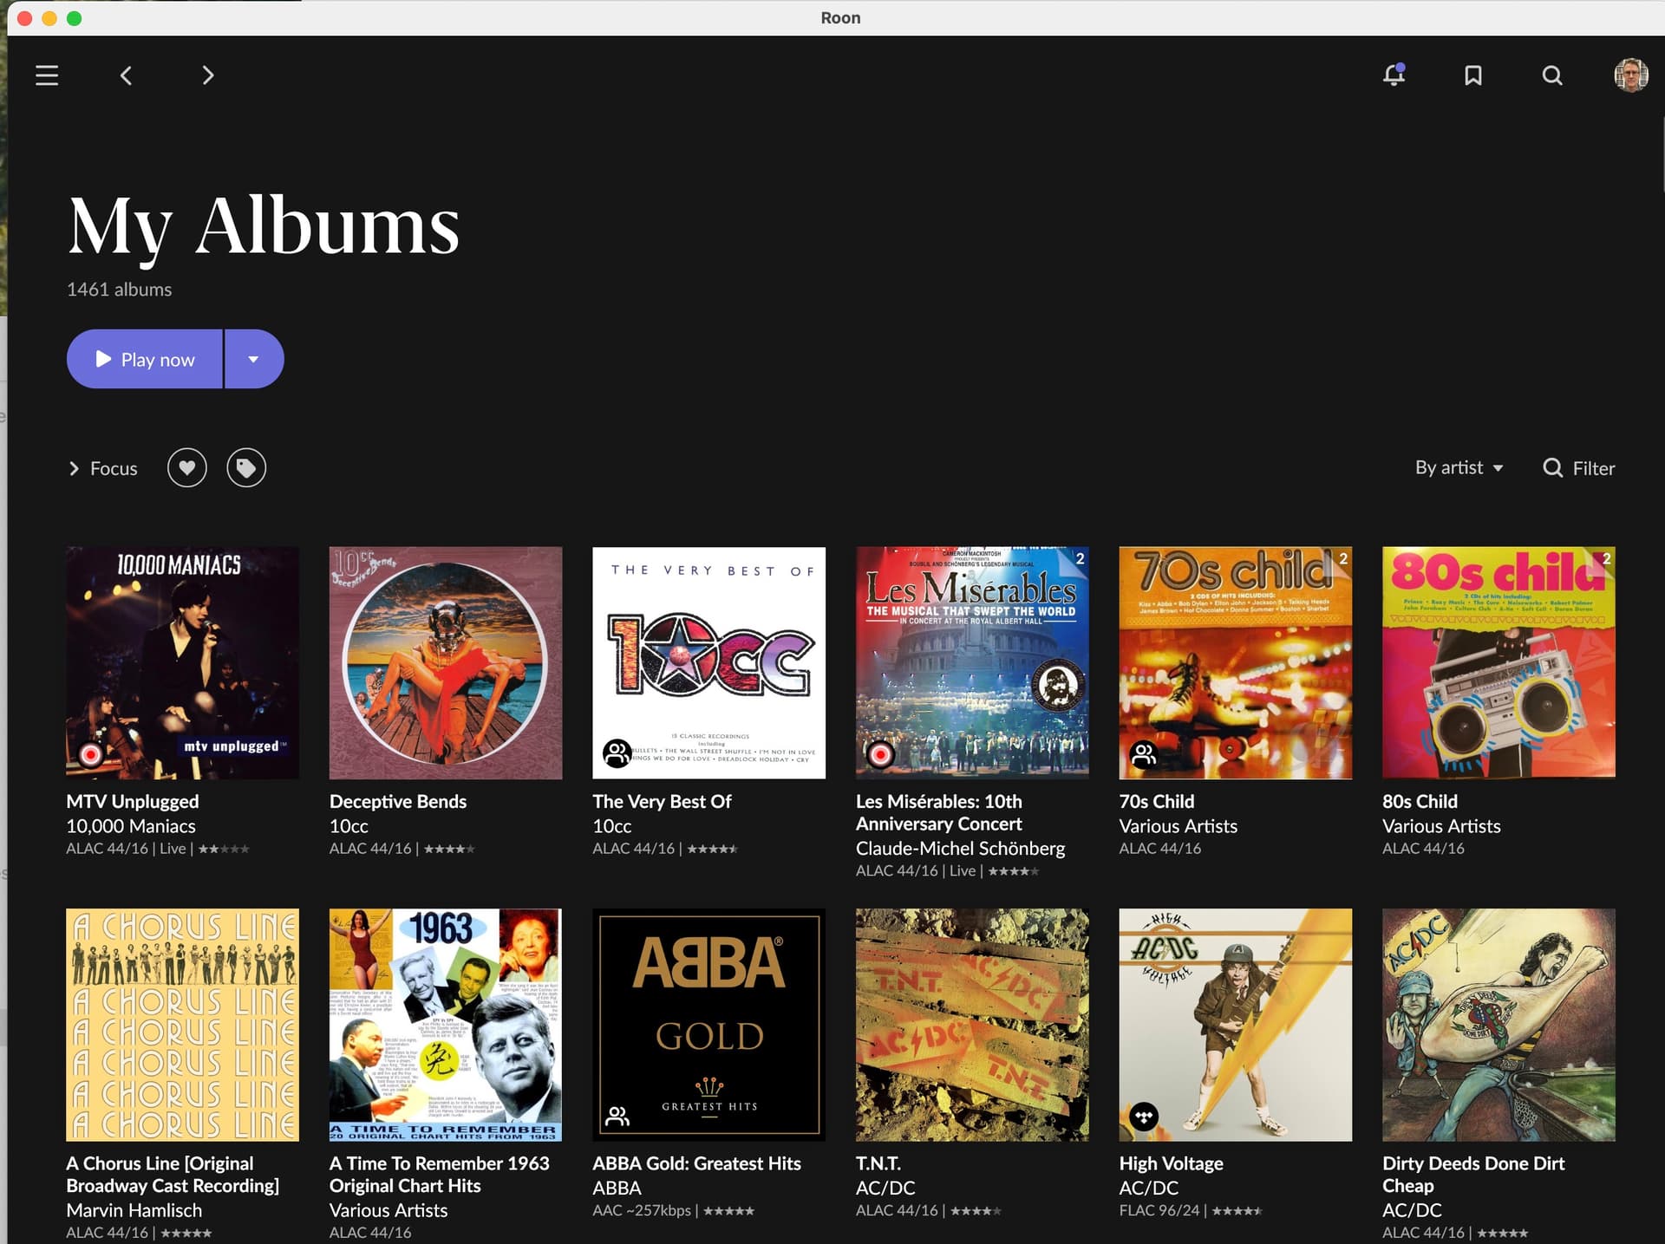Viewport: 1665px width, 1244px height.
Task: Open the Filter search field
Action: 1579,468
